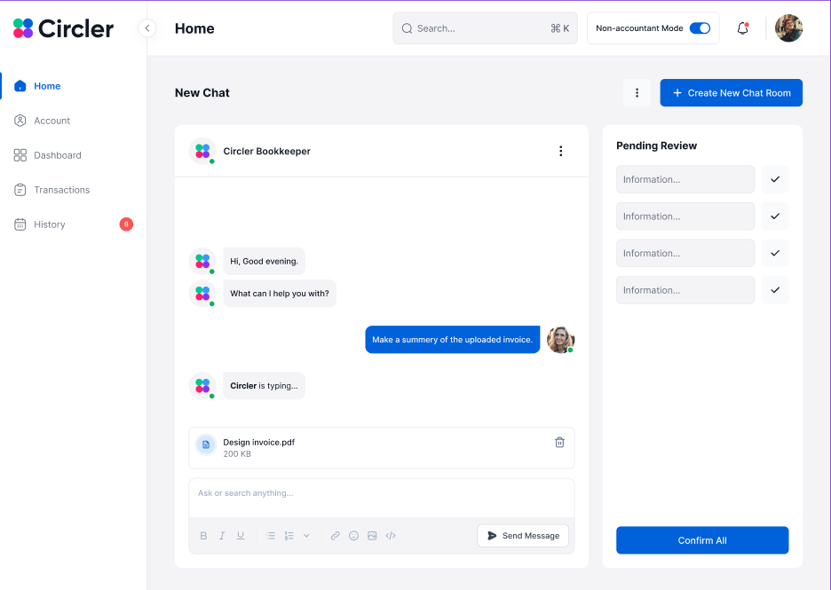Screen dimensions: 831x590
Task: Approve the last Pending Review item
Action: [x=774, y=289]
